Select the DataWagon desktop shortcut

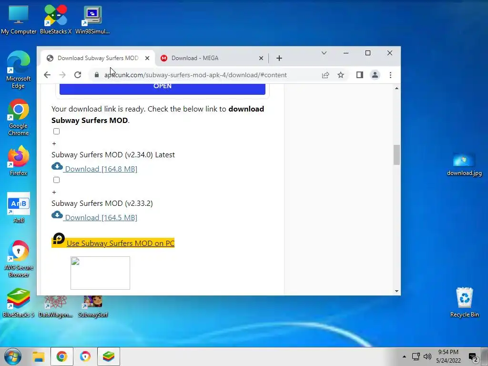pyautogui.click(x=55, y=306)
